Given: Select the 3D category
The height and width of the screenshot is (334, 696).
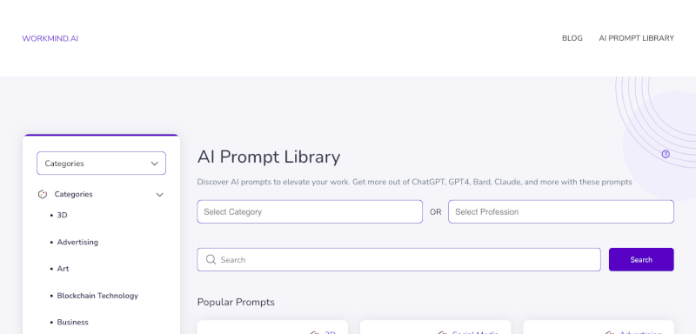Looking at the screenshot, I should [x=62, y=215].
